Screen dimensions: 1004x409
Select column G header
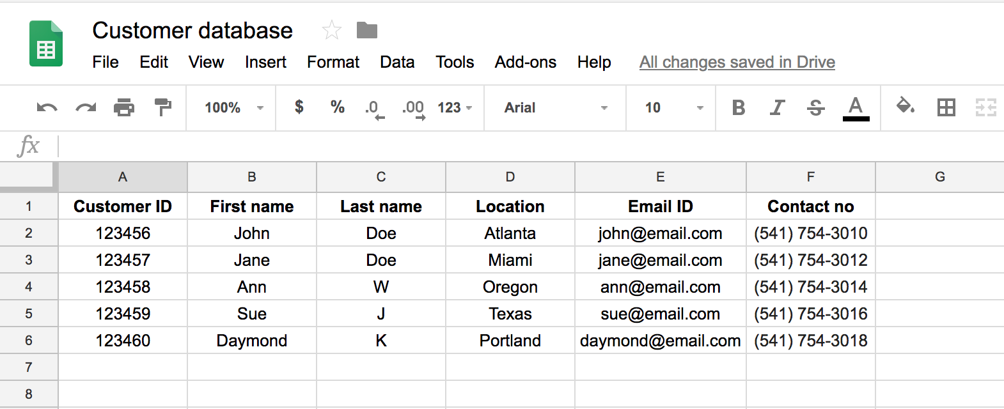(940, 177)
